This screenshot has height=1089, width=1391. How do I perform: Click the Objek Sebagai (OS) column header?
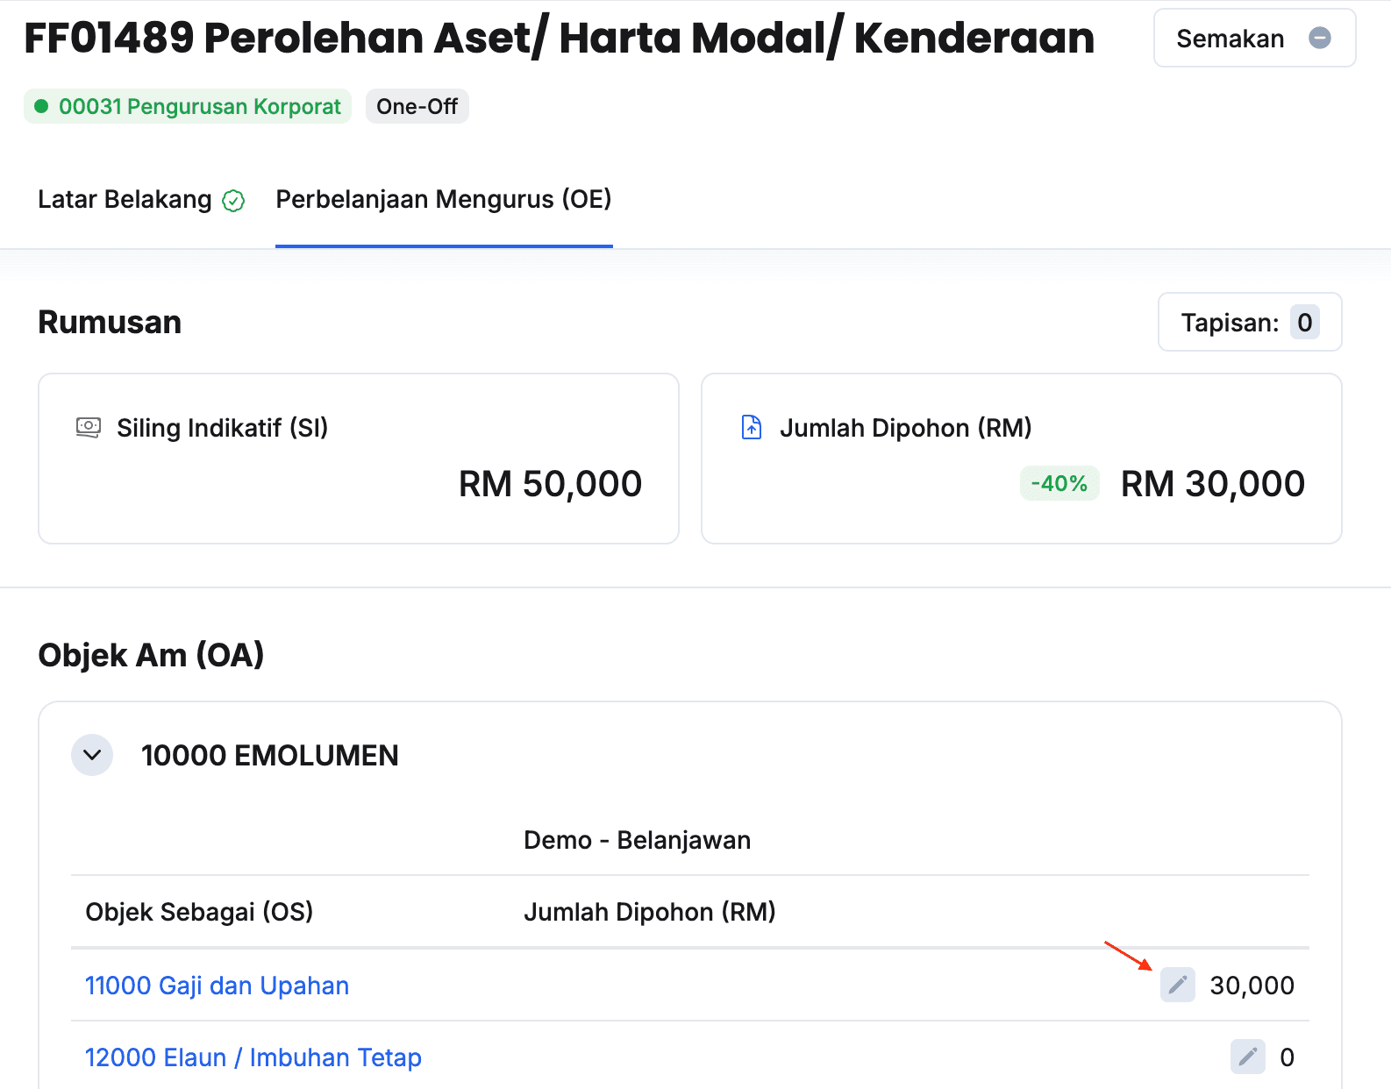click(199, 912)
